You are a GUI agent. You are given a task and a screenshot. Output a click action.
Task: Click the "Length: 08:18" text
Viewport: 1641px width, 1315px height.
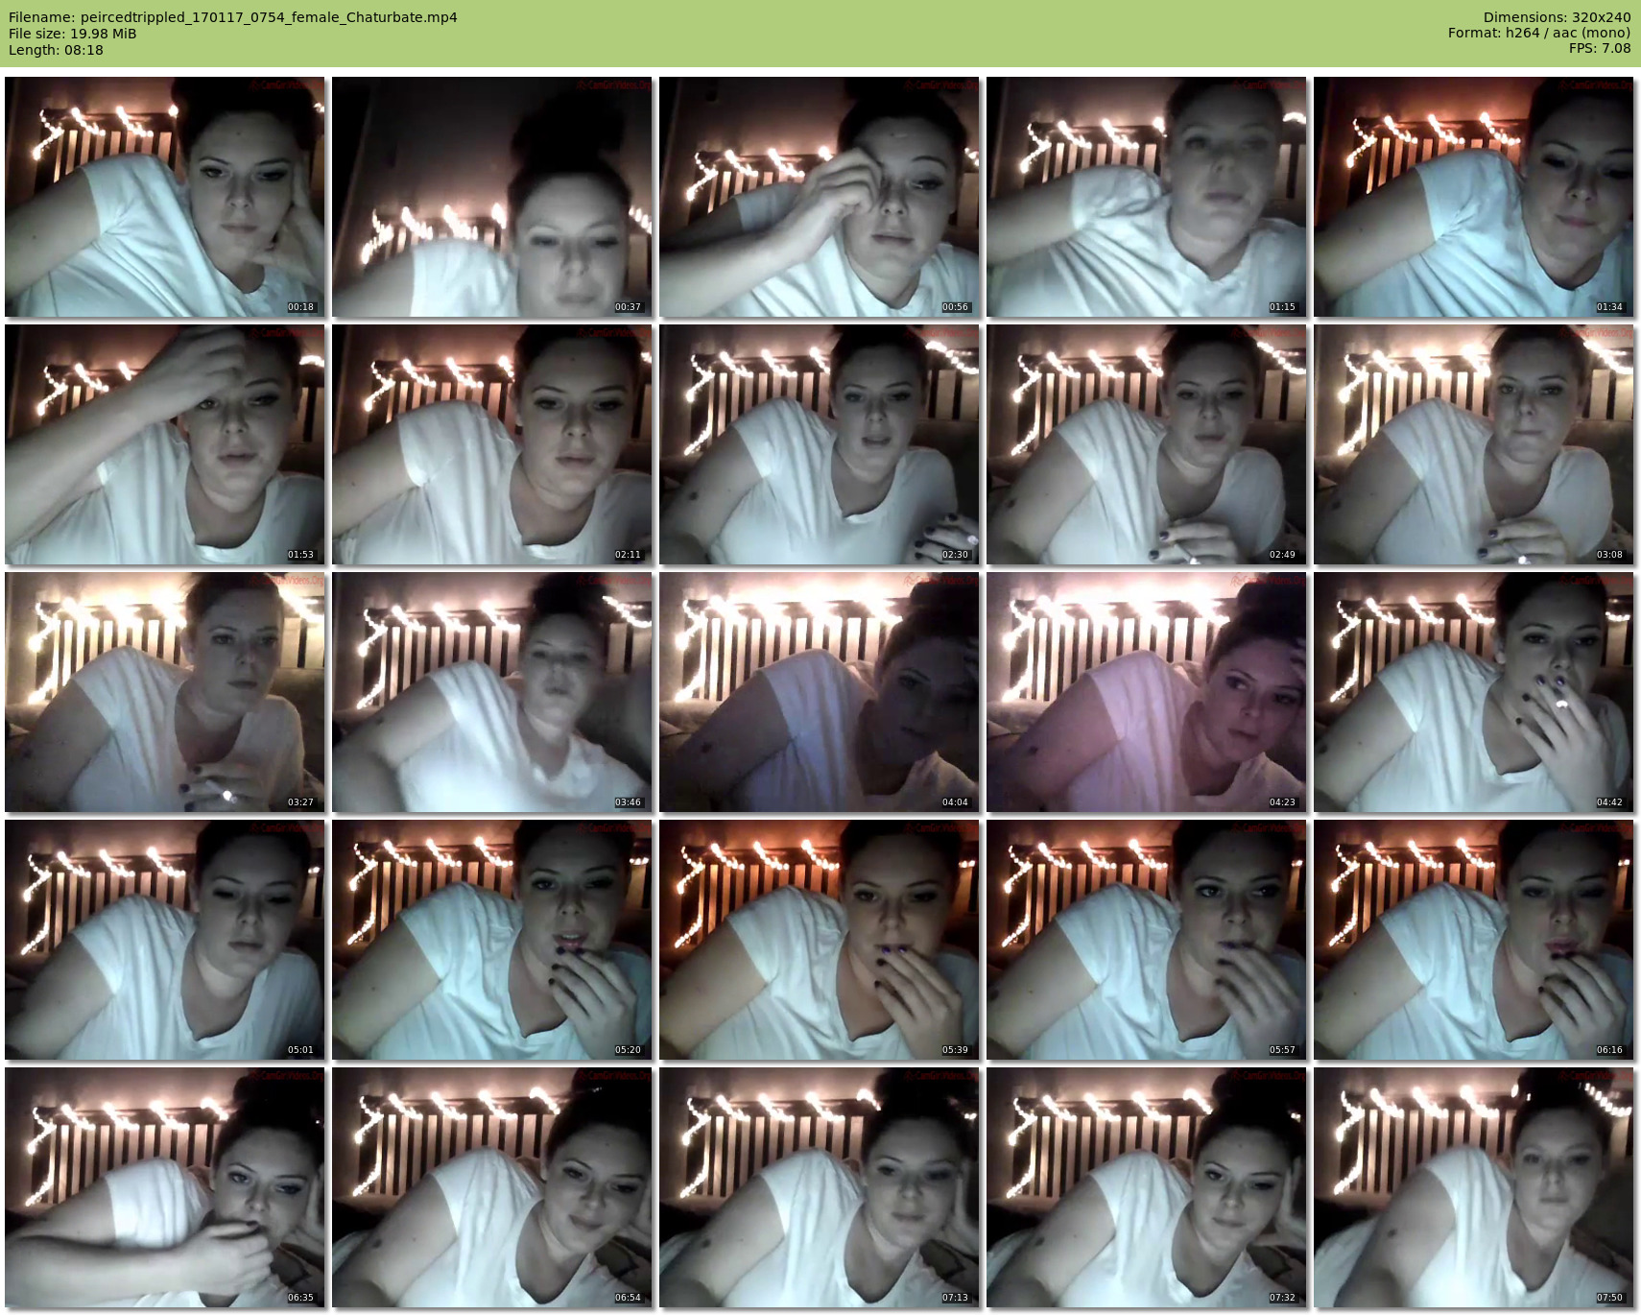56,50
